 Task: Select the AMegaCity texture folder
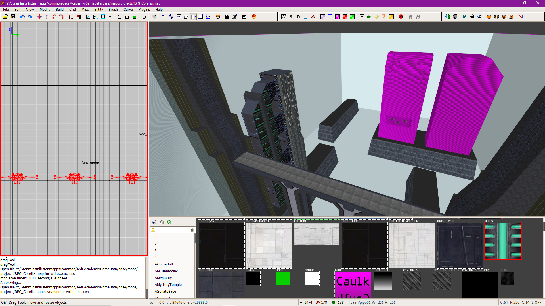(163, 278)
